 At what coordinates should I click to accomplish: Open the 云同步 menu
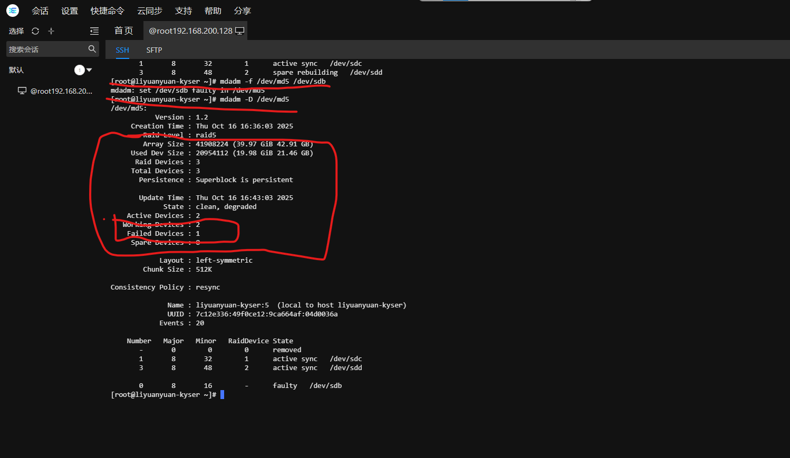click(x=150, y=11)
